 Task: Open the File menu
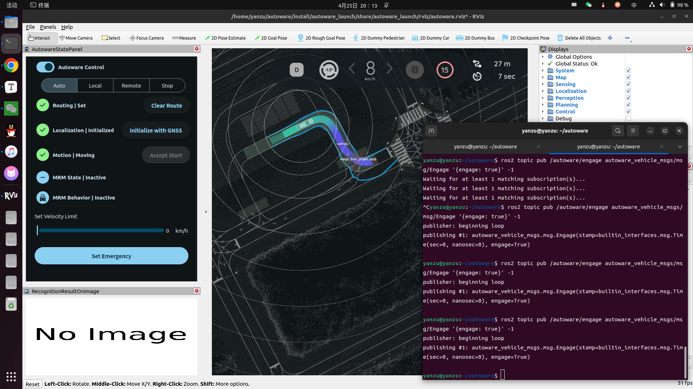pyautogui.click(x=30, y=27)
